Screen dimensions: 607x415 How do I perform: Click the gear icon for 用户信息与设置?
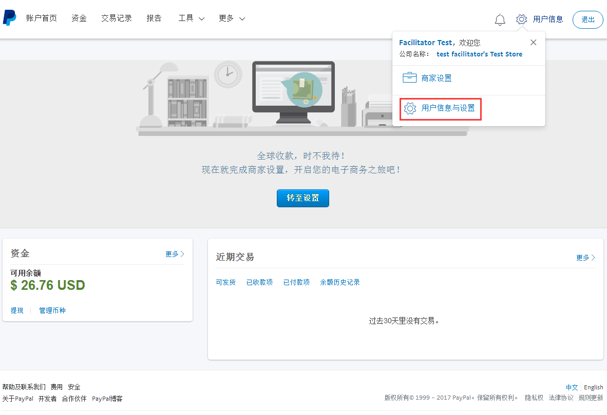click(409, 108)
